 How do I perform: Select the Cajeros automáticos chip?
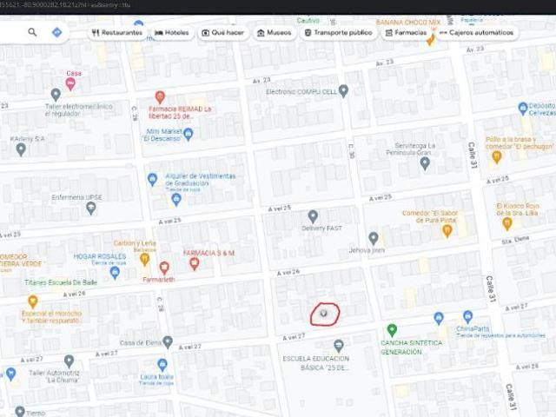[x=477, y=33]
